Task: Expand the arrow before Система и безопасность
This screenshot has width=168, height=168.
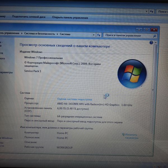Action: [x=22, y=33]
